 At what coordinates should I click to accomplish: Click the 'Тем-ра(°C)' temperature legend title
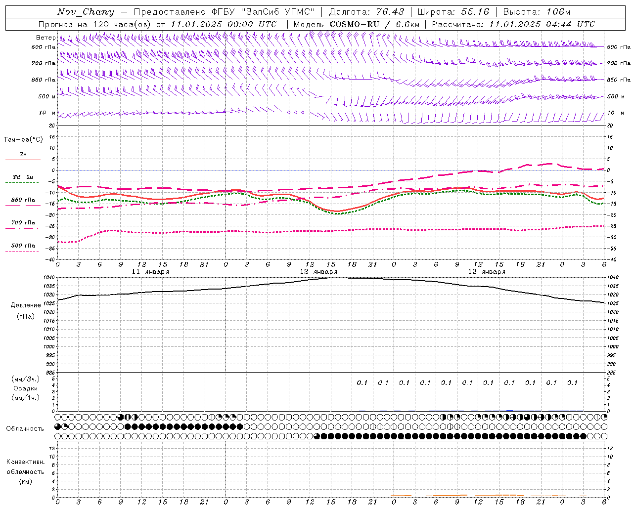(x=23, y=140)
